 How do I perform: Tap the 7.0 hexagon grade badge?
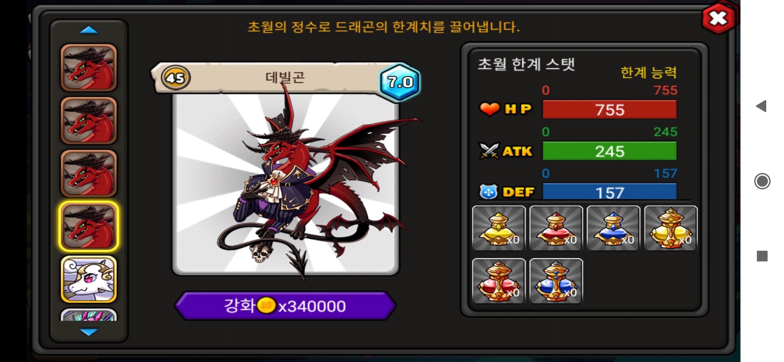(400, 82)
